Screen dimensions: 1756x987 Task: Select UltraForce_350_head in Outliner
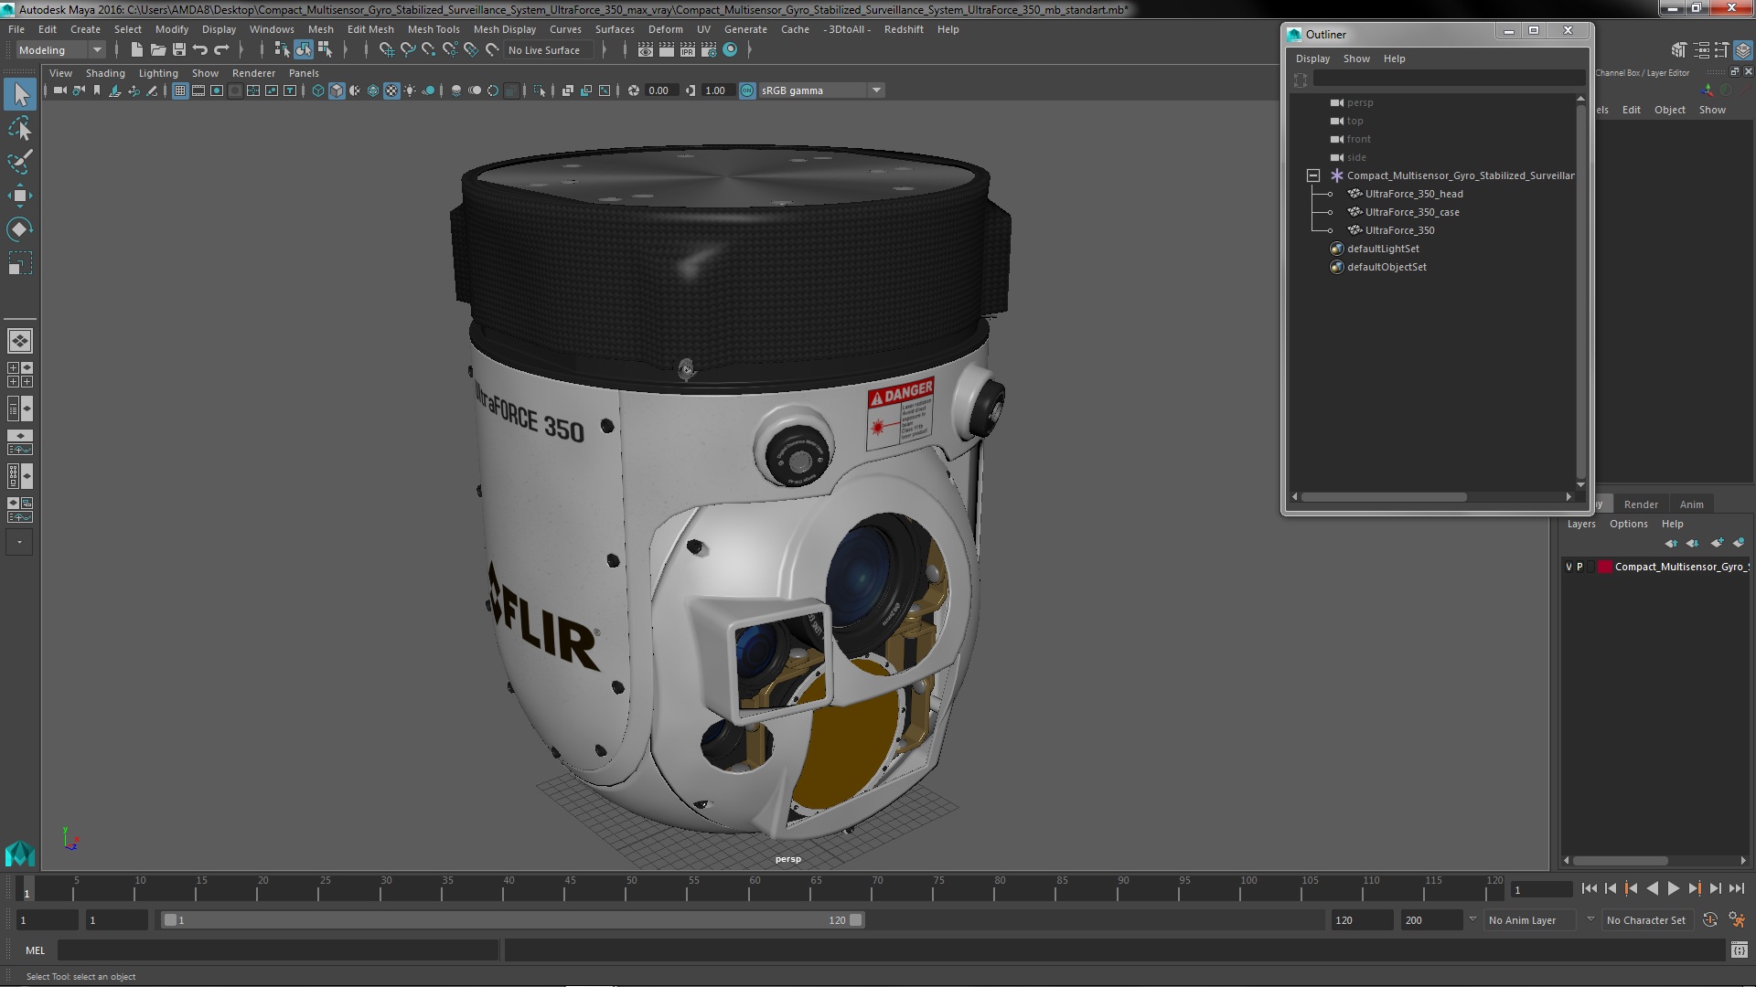[x=1414, y=194]
